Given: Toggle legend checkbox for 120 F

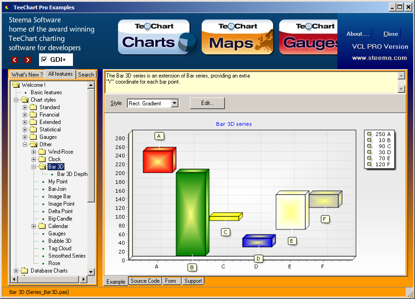Looking at the screenshot, I should [x=369, y=164].
